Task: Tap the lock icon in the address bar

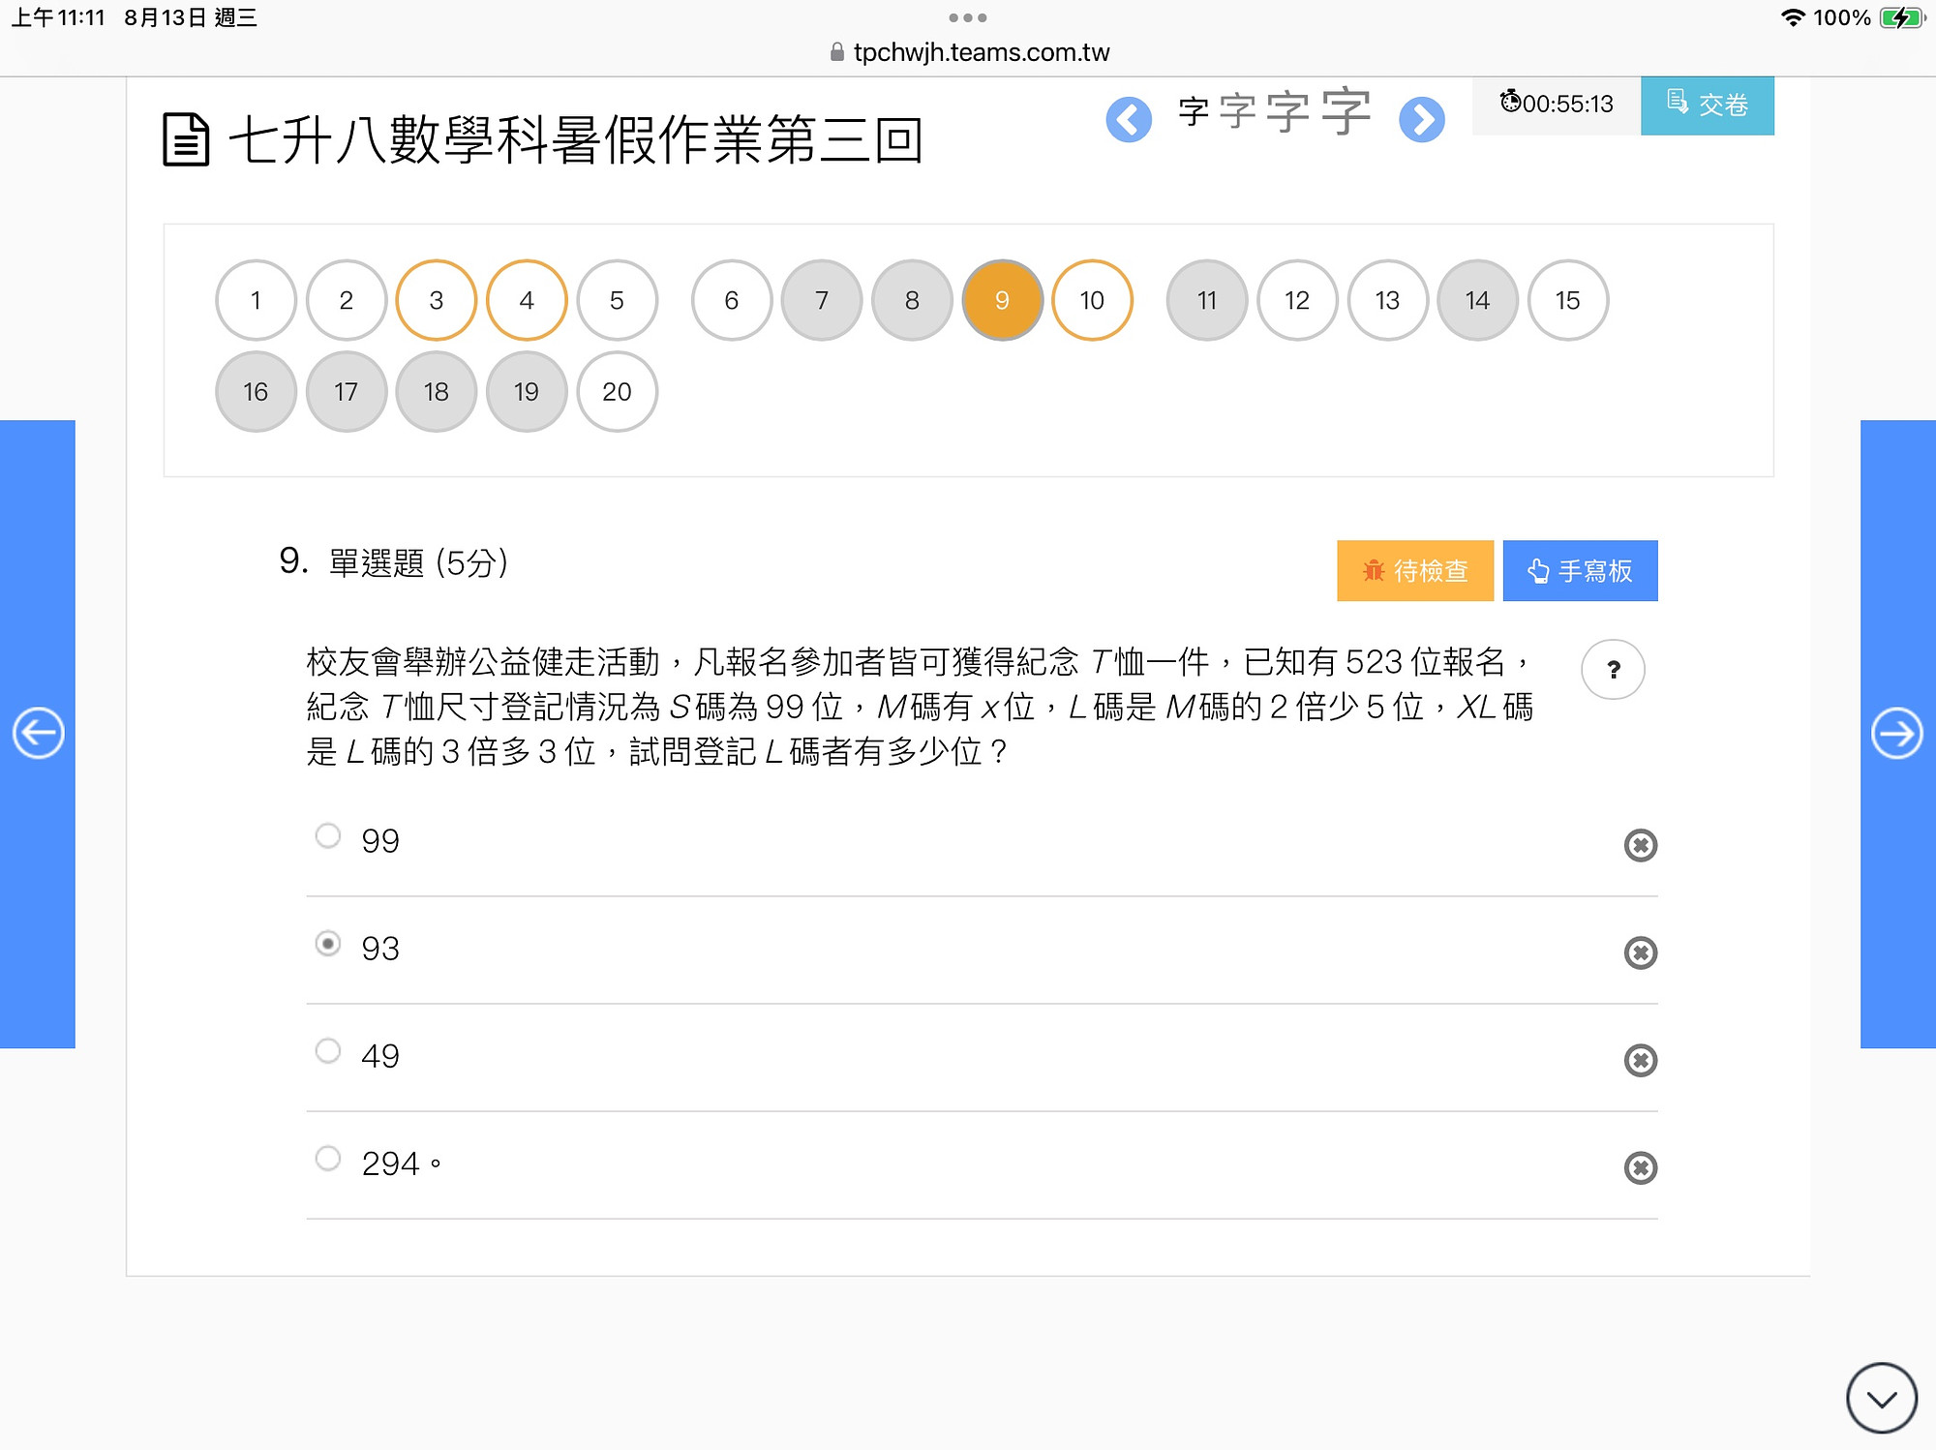Action: pos(837,52)
